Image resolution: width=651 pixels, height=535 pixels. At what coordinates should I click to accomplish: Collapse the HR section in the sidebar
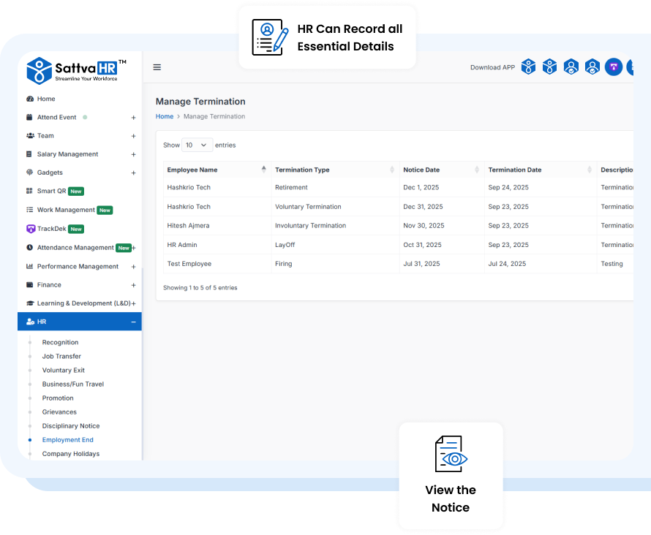pos(133,321)
